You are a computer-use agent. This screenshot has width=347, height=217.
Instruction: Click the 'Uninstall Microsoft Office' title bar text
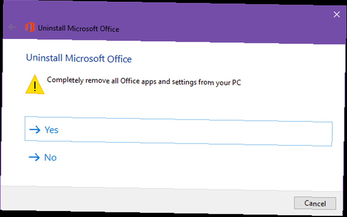[78, 29]
